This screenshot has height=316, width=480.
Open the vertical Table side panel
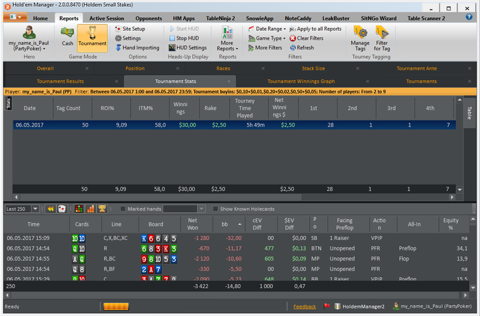point(469,113)
